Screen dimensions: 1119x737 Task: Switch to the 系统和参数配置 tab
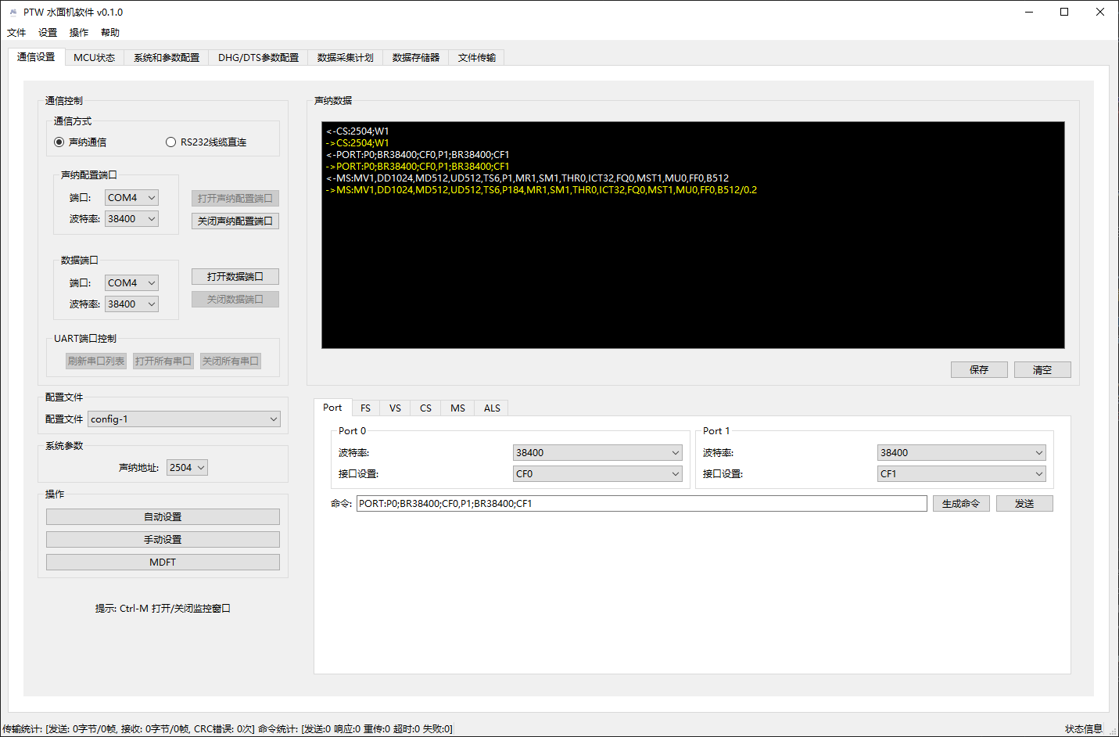pos(167,58)
